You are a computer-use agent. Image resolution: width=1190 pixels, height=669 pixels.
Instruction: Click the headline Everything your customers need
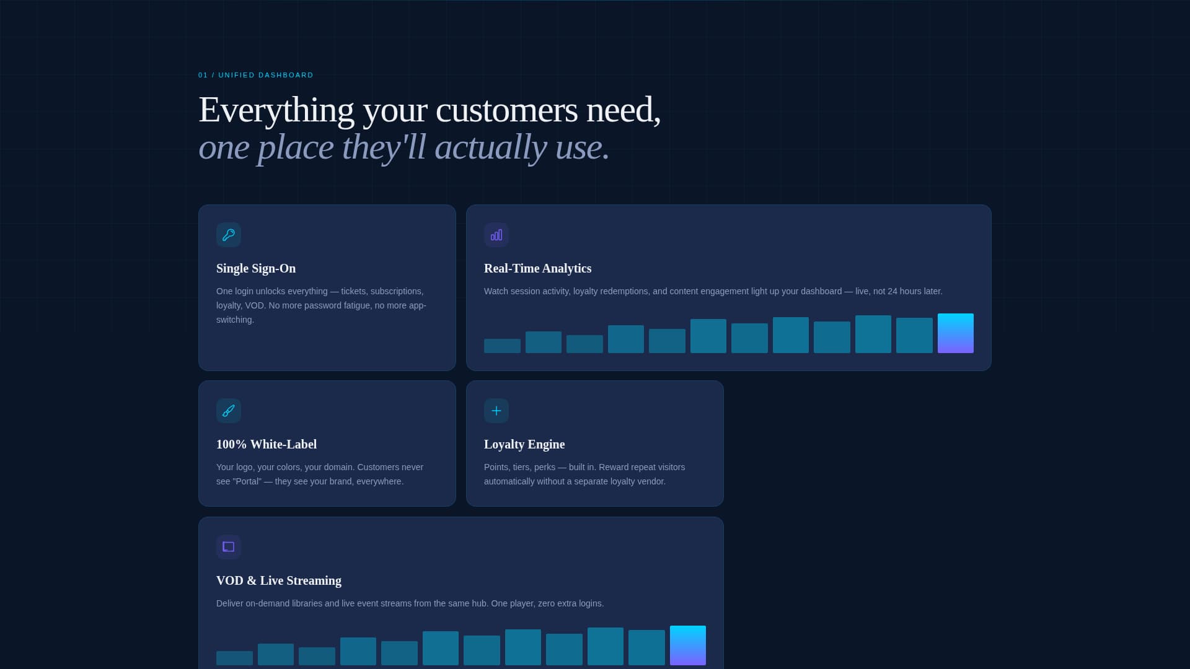pyautogui.click(x=430, y=110)
